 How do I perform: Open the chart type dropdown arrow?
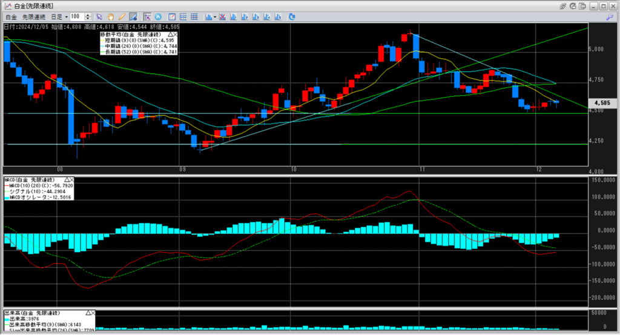tap(216, 16)
